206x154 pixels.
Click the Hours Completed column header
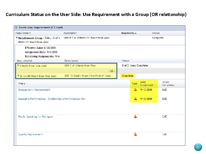pos(168,84)
